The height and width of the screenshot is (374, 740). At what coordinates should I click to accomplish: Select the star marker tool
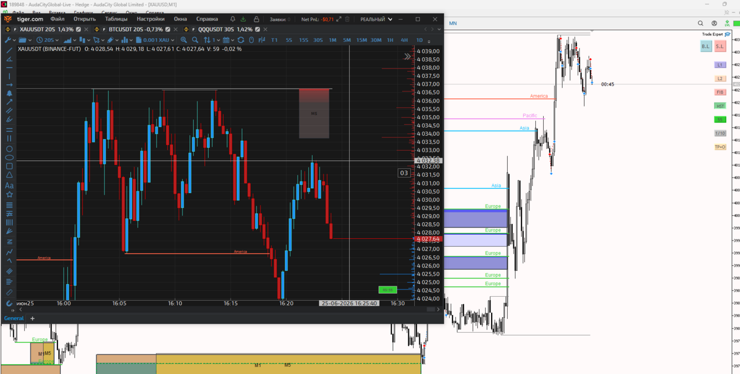9,195
